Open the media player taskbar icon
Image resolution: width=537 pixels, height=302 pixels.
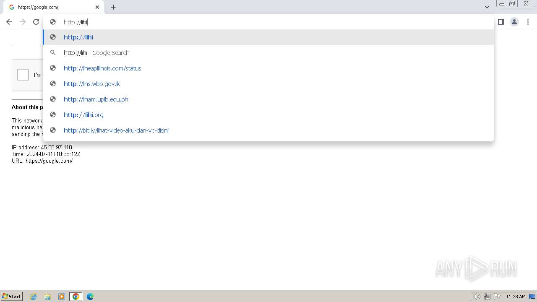point(62,297)
